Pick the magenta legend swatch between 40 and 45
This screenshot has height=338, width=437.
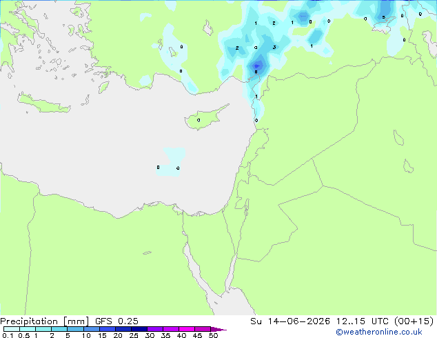click(187, 329)
